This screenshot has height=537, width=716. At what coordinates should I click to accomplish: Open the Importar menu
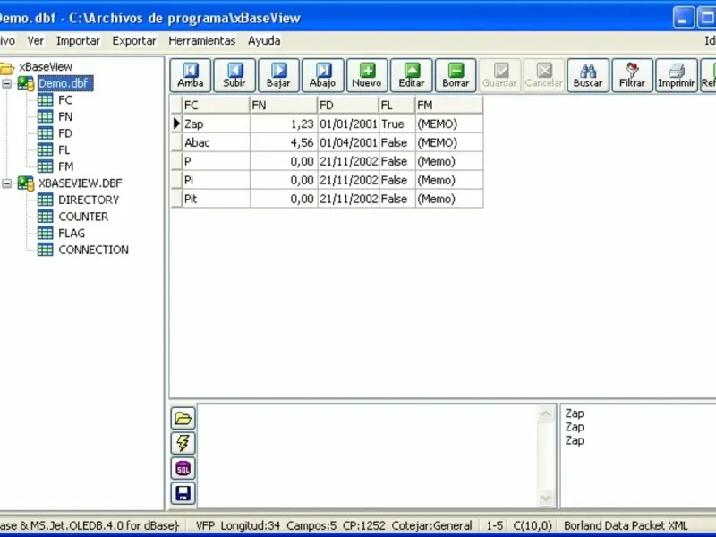coord(78,40)
